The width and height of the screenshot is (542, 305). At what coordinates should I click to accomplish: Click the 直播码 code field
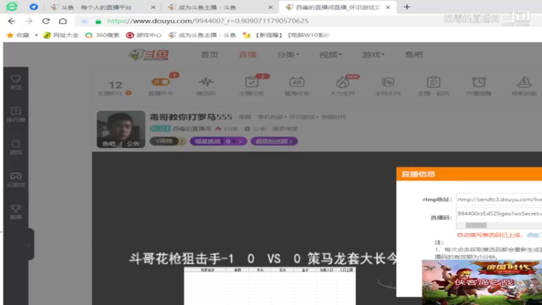pos(499,213)
